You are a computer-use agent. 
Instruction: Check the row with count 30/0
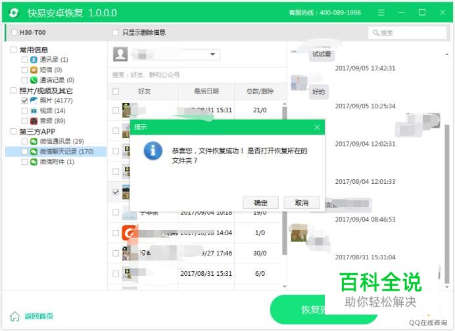click(116, 254)
